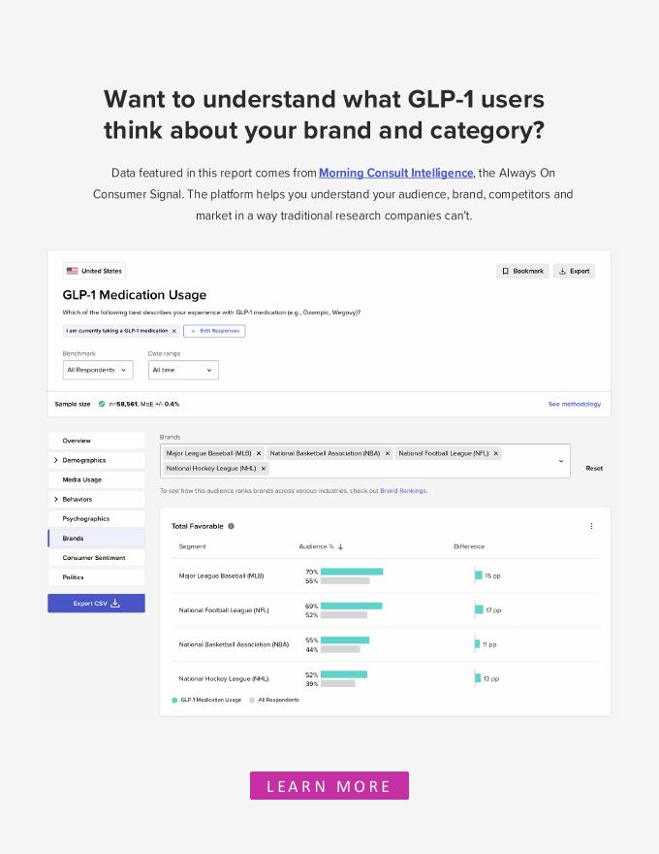Expand the Brands selector chevron
Screen dimensions: 659x854
(x=561, y=461)
